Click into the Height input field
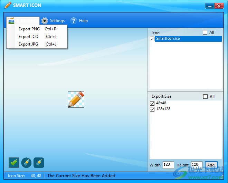 coord(197,165)
